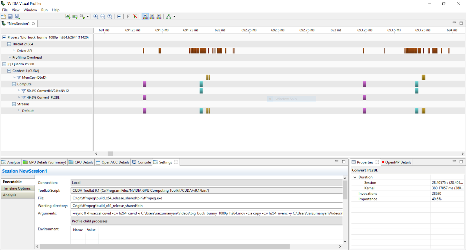Open the Window menu
This screenshot has height=250, width=466.
coord(30,10)
